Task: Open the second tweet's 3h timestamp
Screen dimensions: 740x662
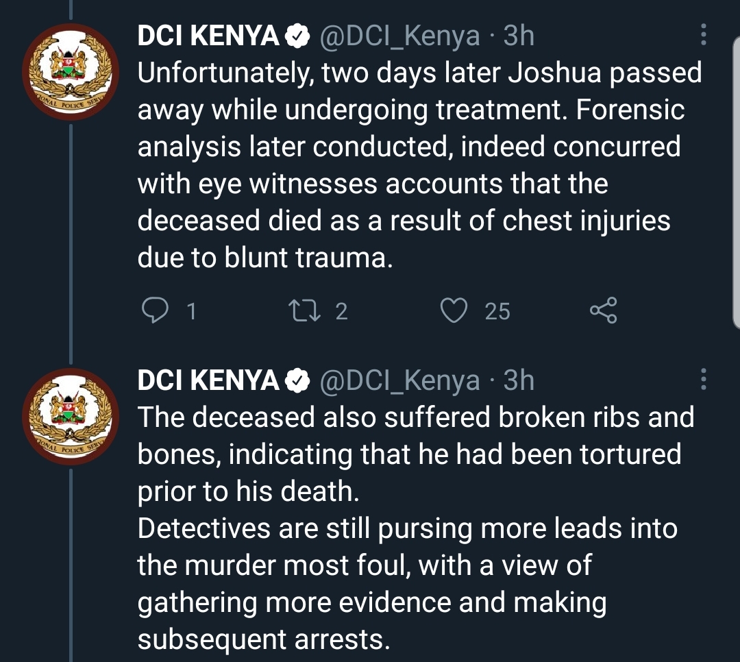Action: (x=519, y=381)
